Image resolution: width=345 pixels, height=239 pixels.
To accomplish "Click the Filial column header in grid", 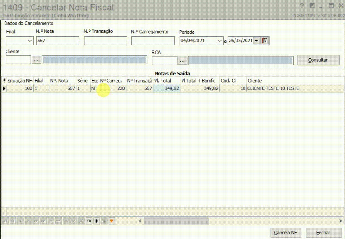I will click(41, 81).
